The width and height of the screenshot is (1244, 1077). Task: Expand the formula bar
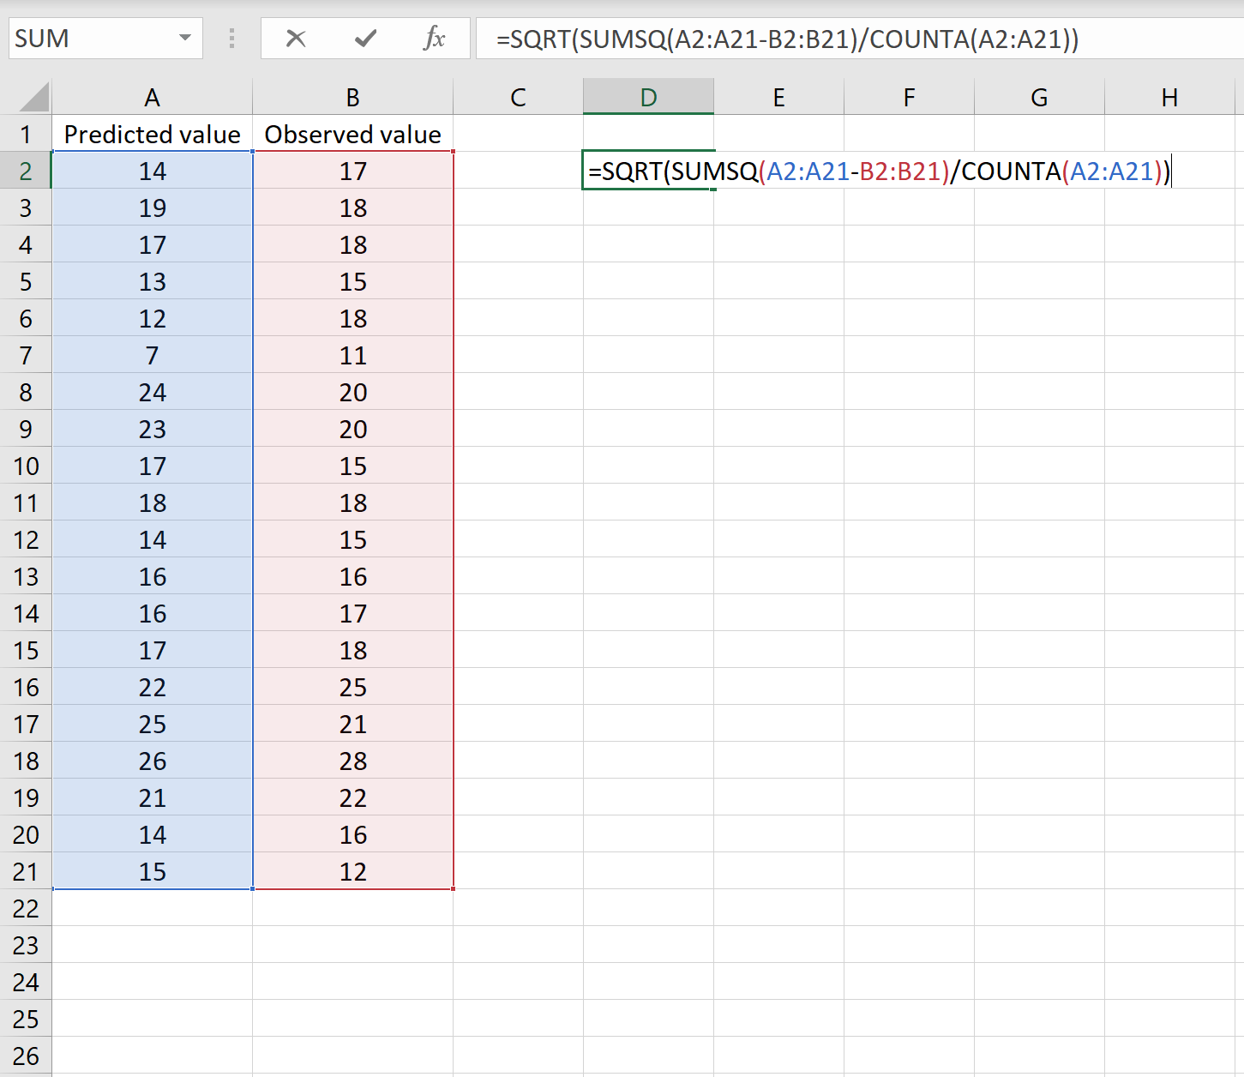tap(1230, 38)
